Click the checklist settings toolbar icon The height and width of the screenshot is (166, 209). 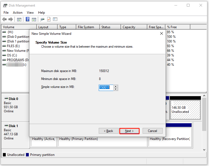tap(55, 19)
